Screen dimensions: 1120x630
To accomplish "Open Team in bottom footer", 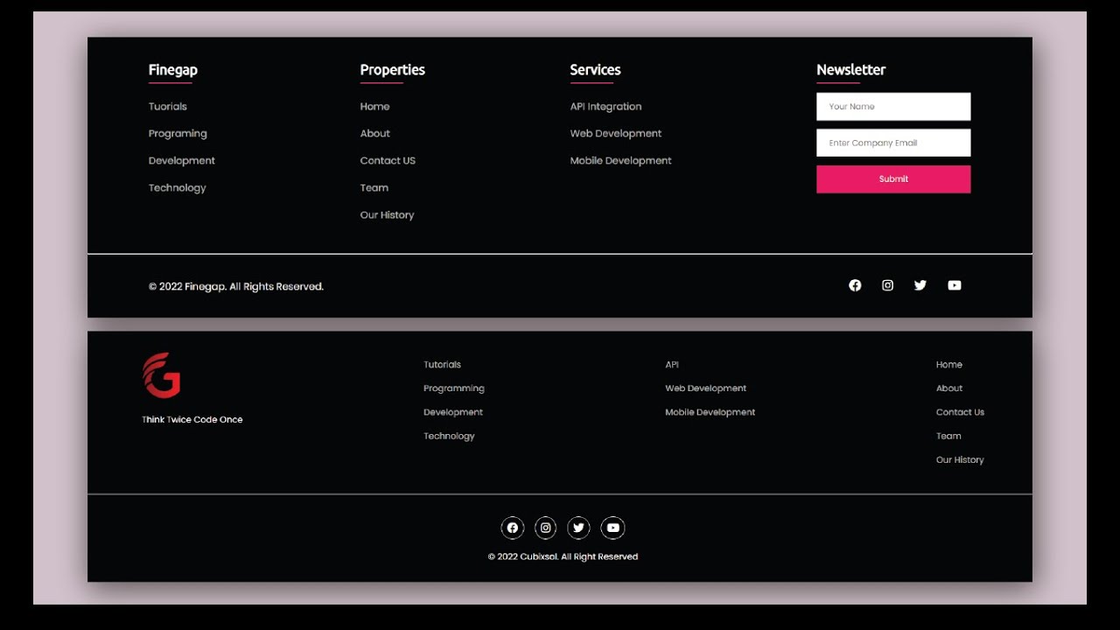I will tap(948, 436).
